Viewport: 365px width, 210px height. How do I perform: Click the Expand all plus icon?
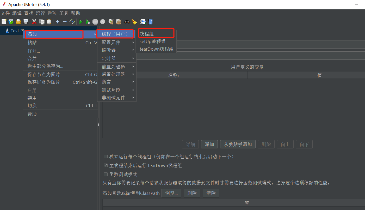[x=58, y=22]
